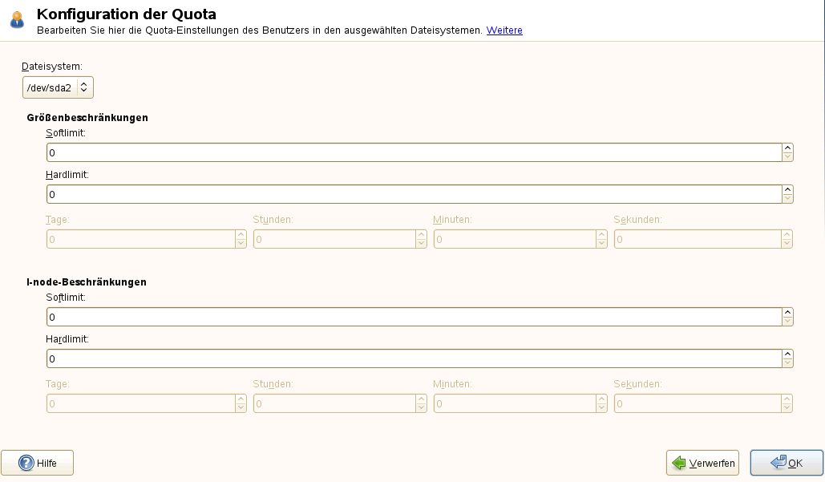This screenshot has height=482, width=825.
Task: Focus the I-node Softlimit input field
Action: click(x=414, y=318)
